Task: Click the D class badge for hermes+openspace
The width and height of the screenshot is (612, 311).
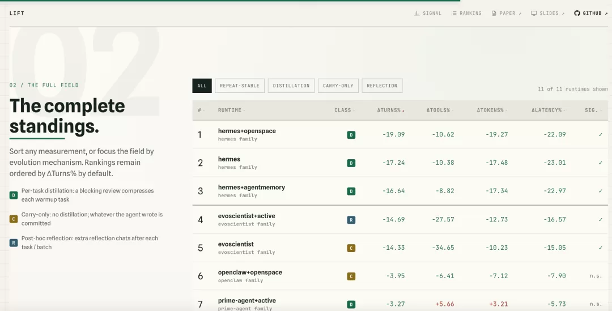Action: [x=351, y=135]
